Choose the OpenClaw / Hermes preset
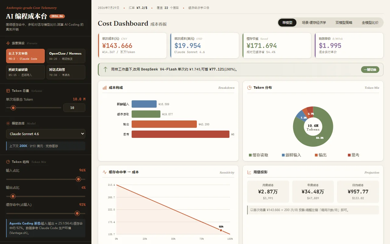The width and height of the screenshot is (390, 244). pyautogui.click(x=66, y=56)
